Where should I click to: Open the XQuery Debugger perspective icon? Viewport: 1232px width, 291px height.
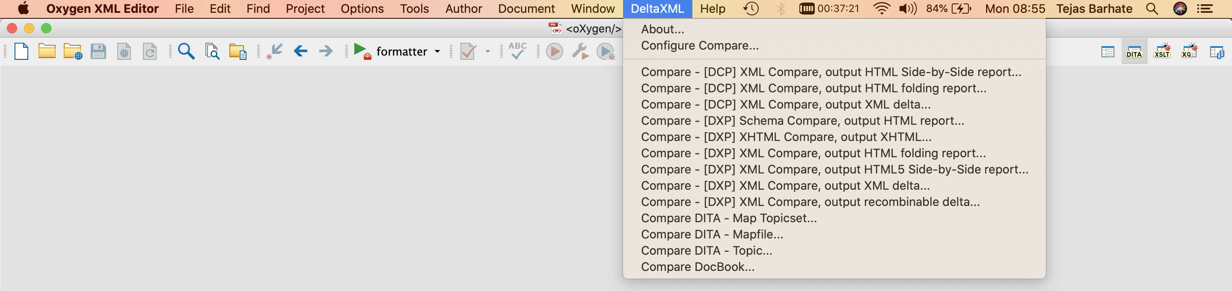[1189, 51]
